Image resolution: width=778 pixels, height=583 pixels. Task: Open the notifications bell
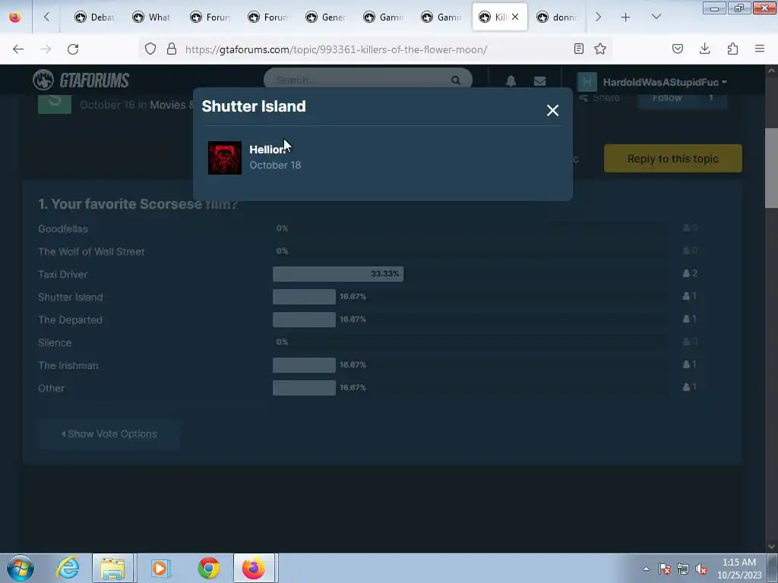click(511, 80)
